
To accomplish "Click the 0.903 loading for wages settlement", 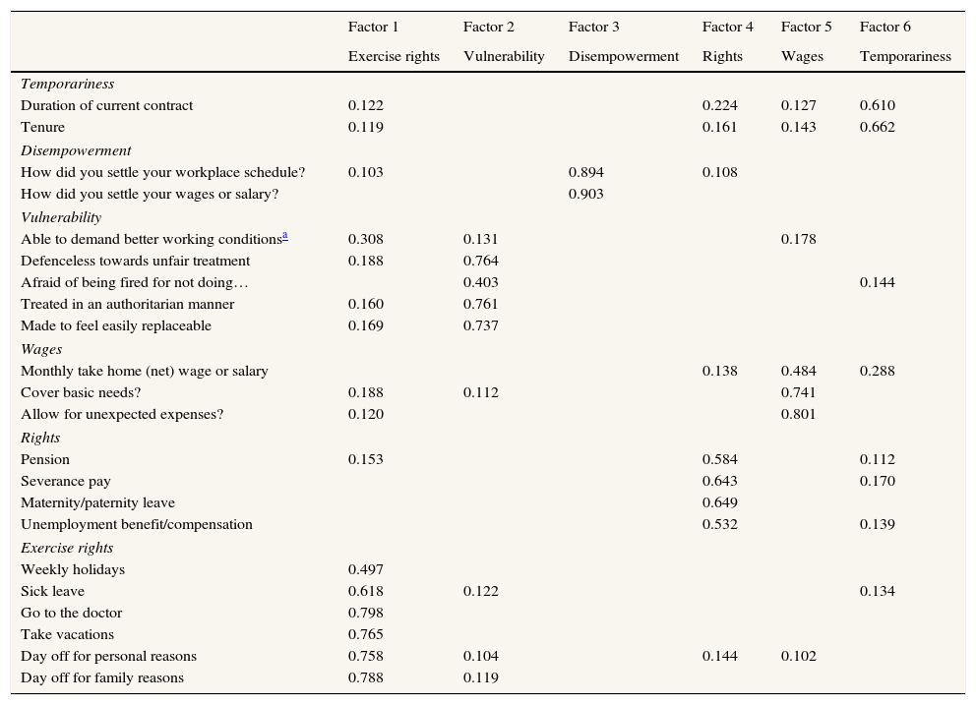I will pos(586,194).
